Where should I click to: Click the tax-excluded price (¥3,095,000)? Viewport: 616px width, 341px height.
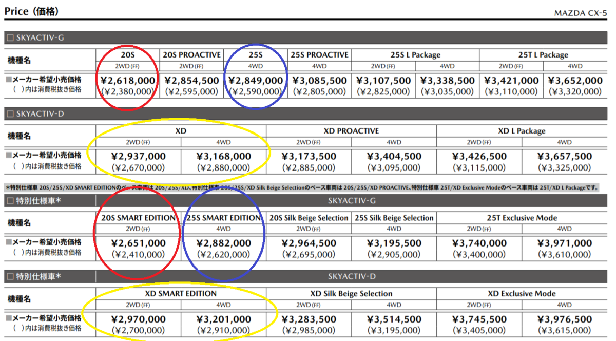pos(394,167)
